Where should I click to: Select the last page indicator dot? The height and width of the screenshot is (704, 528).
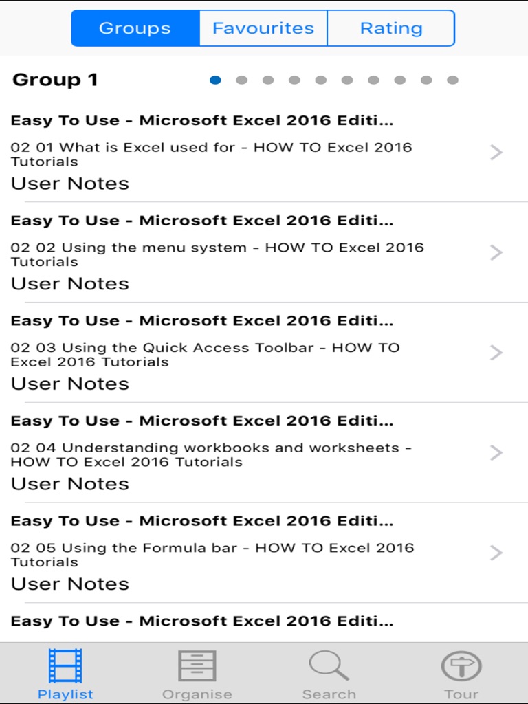point(452,80)
